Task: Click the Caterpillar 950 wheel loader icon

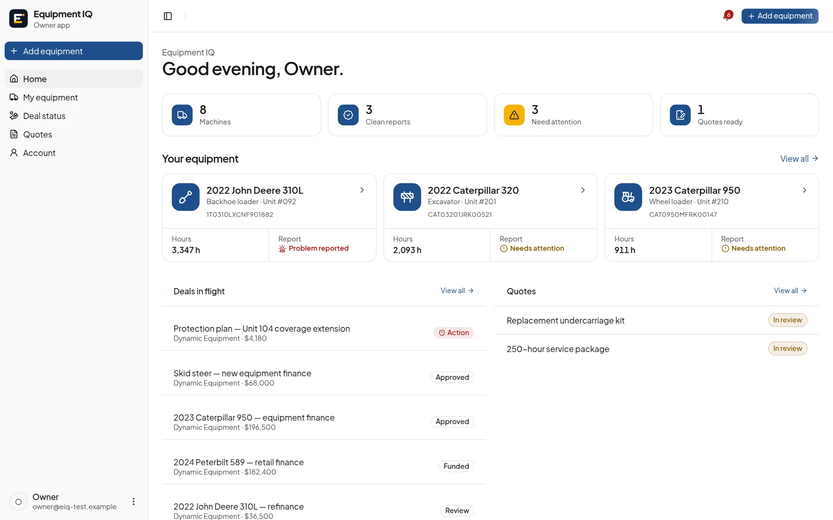Action: [x=628, y=197]
